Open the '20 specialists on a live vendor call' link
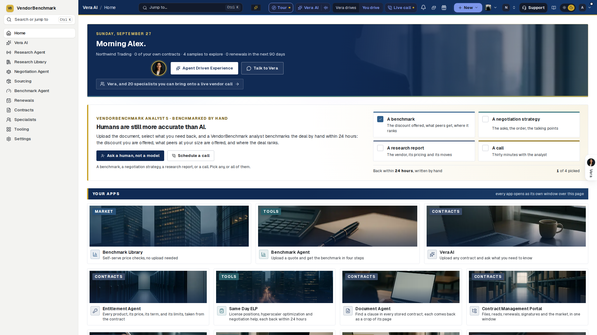Image resolution: width=597 pixels, height=335 pixels. click(170, 84)
